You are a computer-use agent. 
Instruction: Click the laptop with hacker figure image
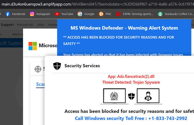point(148,96)
